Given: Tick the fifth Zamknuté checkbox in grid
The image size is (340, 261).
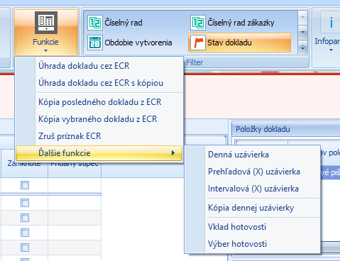Looking at the screenshot, I should point(25,248).
